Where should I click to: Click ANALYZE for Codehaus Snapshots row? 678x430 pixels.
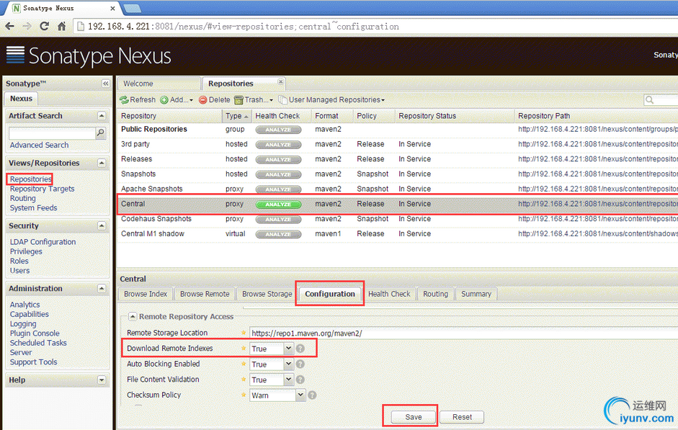click(x=278, y=219)
